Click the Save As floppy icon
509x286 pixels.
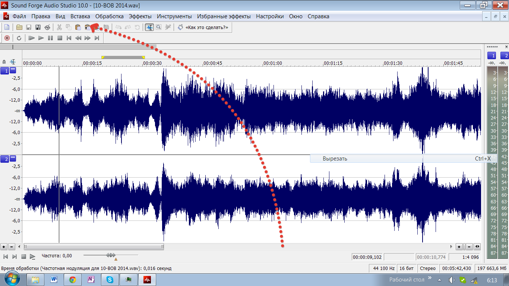(38, 27)
